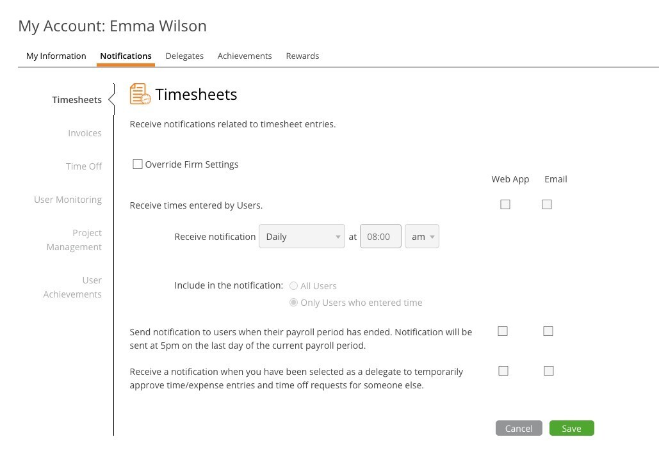This screenshot has height=453, width=659.
Task: Enable Override Firm Settings checkbox
Action: click(138, 164)
